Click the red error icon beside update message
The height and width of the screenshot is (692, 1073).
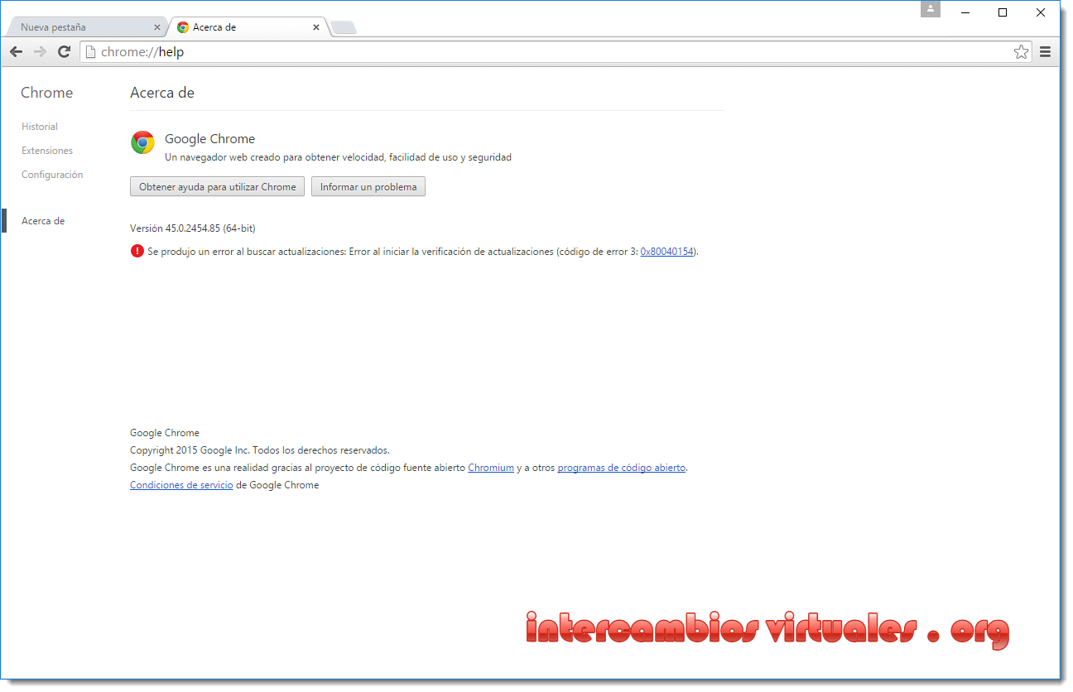[x=137, y=251]
